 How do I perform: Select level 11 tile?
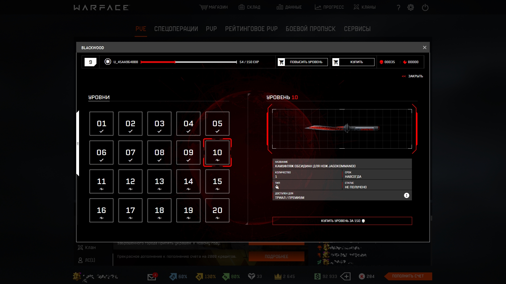101,181
